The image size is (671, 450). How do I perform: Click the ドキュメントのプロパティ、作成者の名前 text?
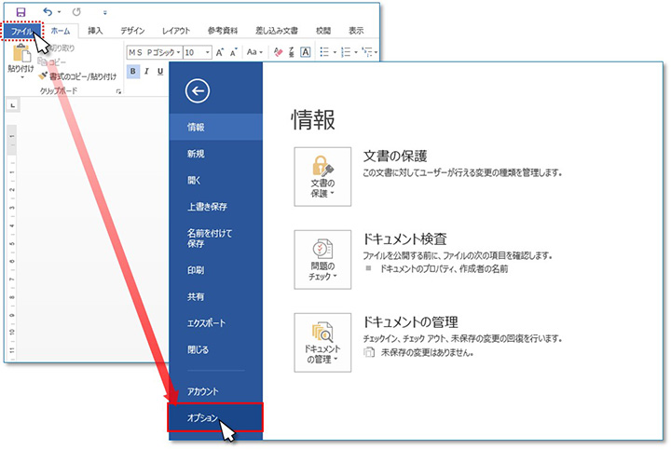coord(445,269)
